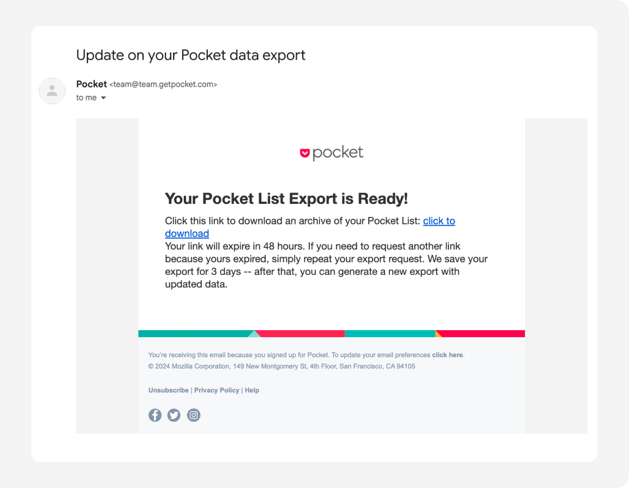The image size is (629, 488).
Task: Click the team@team.getpocket.com sender address
Action: [163, 85]
